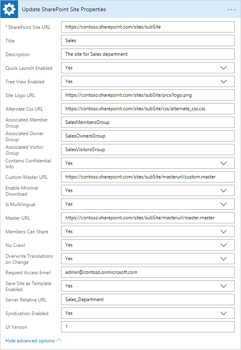Screen dimensions: 241x350
Task: Click the Title field containing Sales
Action: pyautogui.click(x=148, y=40)
